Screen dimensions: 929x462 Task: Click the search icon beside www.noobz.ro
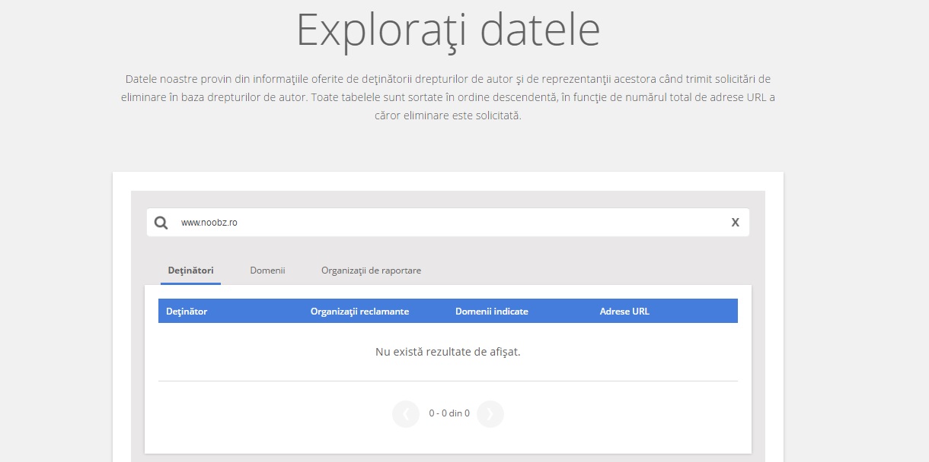[x=161, y=222]
